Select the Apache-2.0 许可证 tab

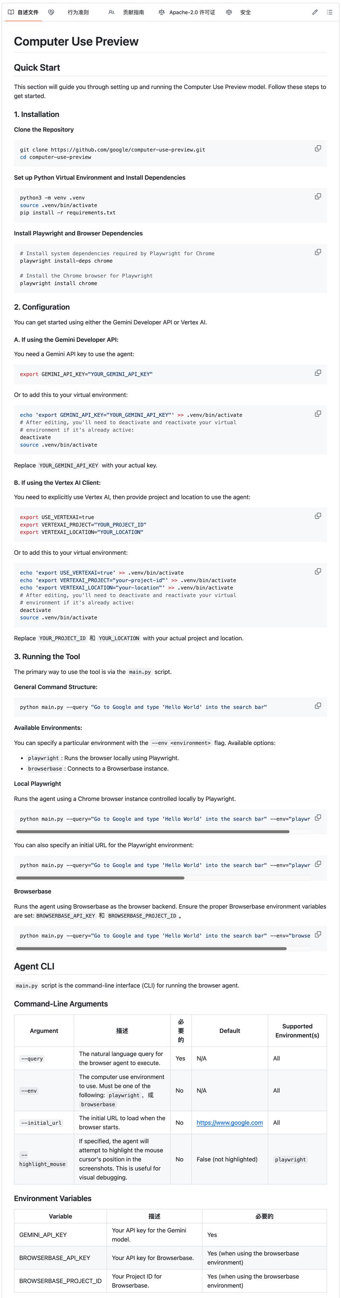point(187,12)
